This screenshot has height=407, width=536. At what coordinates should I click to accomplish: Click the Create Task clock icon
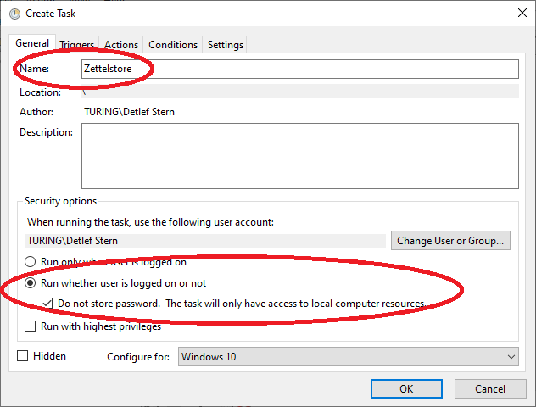pyautogui.click(x=13, y=14)
